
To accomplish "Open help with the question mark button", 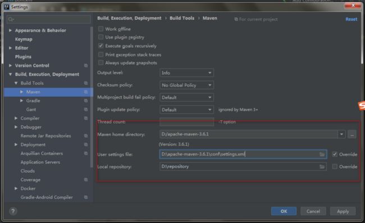I will [x=13, y=211].
